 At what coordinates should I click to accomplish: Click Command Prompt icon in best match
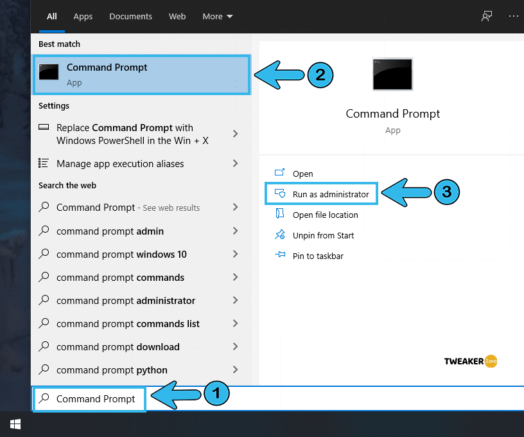[49, 71]
